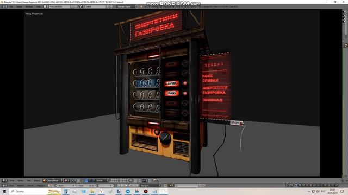Open the Window menu
This screenshot has width=348, height=195.
[x=29, y=6]
